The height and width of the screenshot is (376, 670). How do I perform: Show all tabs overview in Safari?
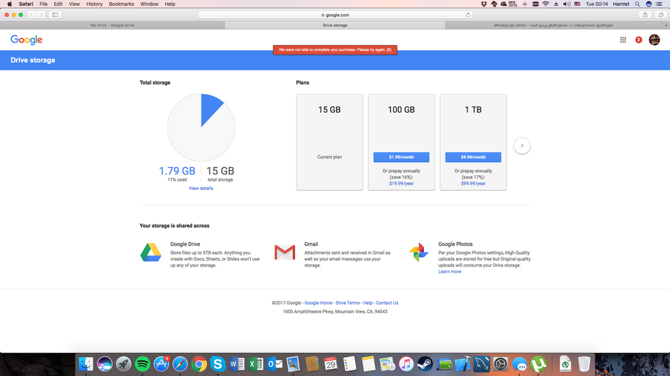click(x=661, y=15)
